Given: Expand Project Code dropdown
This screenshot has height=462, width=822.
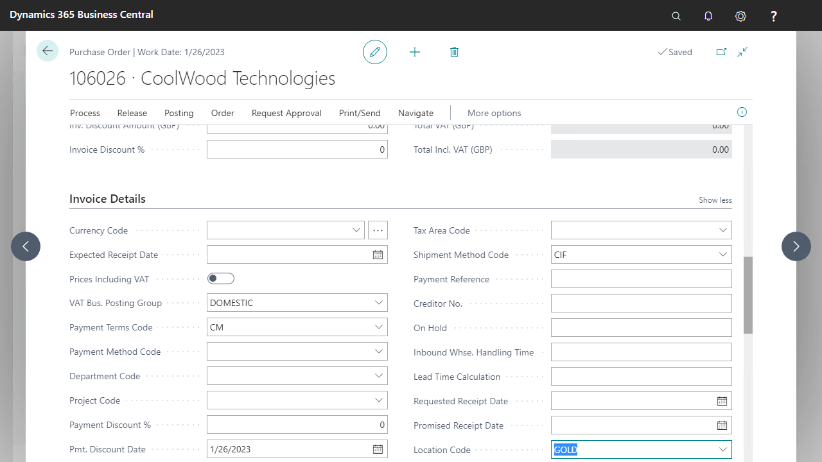Looking at the screenshot, I should coord(378,400).
